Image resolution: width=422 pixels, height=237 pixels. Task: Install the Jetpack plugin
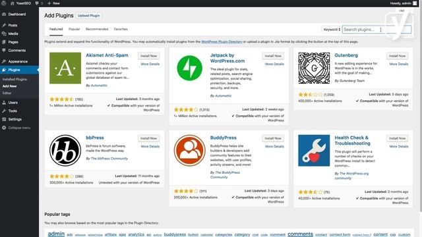[x=273, y=56]
